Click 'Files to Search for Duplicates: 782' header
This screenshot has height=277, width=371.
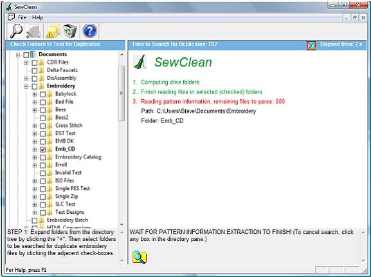[175, 44]
